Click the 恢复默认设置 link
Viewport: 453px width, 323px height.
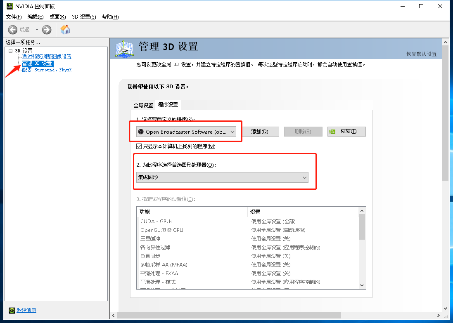point(422,54)
